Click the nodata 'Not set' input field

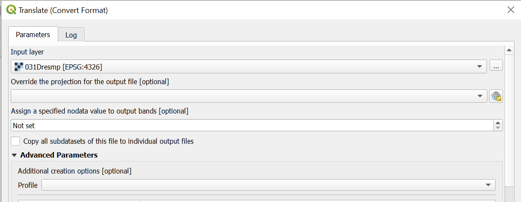250,125
